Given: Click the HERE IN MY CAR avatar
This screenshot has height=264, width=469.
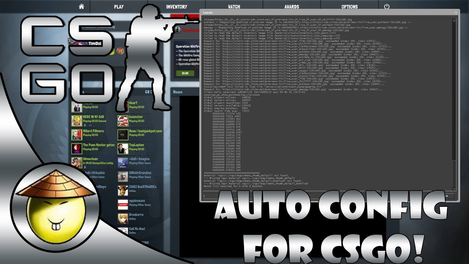Looking at the screenshot, I should point(77,121).
